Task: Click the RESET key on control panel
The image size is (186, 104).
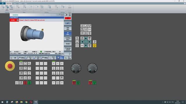Action: point(17,83)
